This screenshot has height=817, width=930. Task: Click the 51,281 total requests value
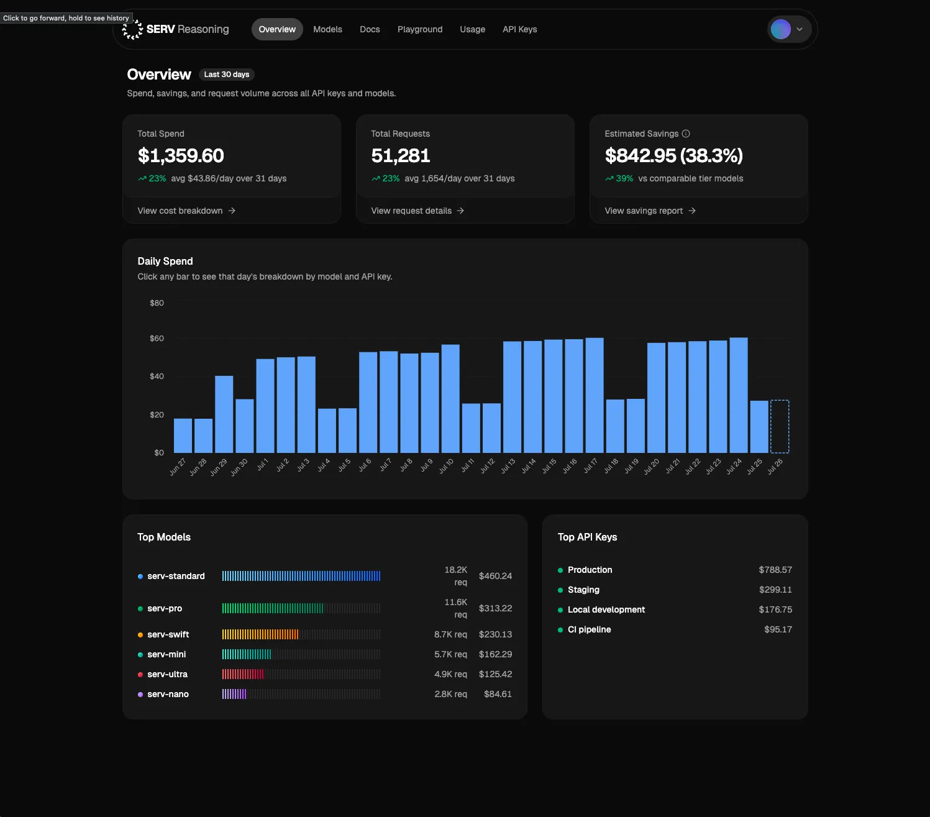[x=401, y=155]
